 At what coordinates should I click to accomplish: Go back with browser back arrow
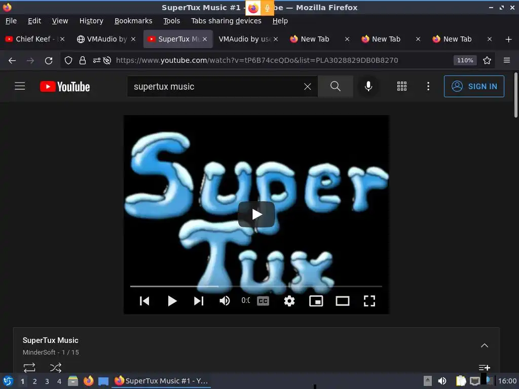click(x=12, y=61)
